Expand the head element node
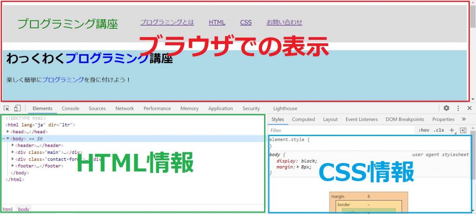Screen dimensions: 476x214 8,132
